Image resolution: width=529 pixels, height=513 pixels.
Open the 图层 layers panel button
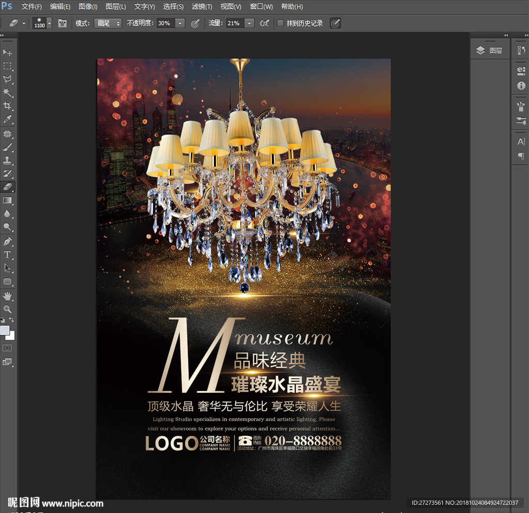490,50
